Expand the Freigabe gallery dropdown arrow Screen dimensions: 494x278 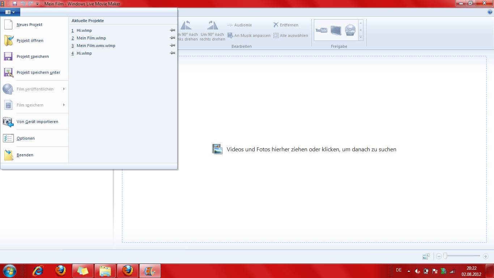tap(361, 37)
